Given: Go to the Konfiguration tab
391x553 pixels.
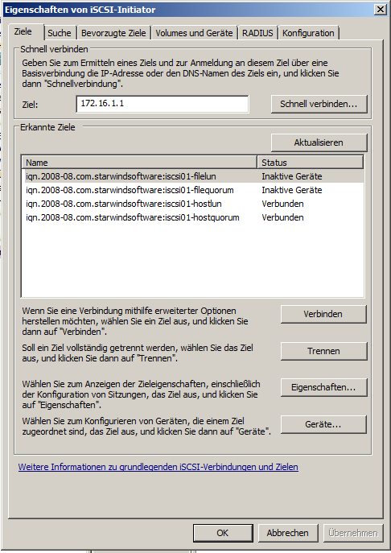Looking at the screenshot, I should click(x=308, y=33).
